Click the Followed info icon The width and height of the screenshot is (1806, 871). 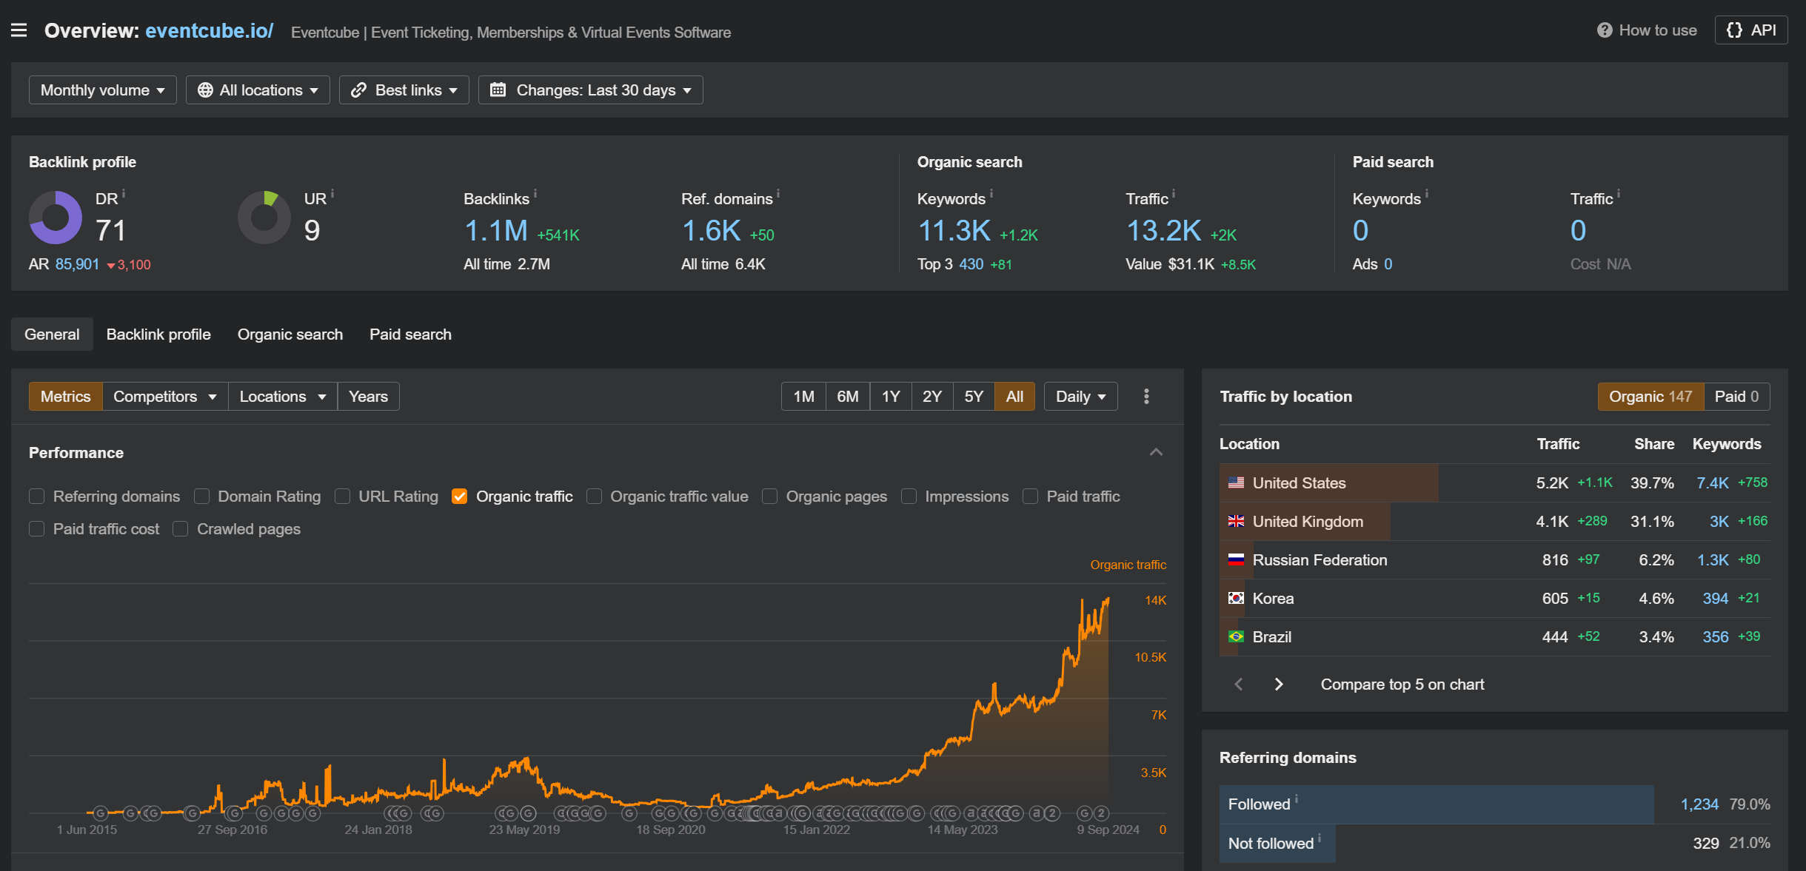point(1297,799)
